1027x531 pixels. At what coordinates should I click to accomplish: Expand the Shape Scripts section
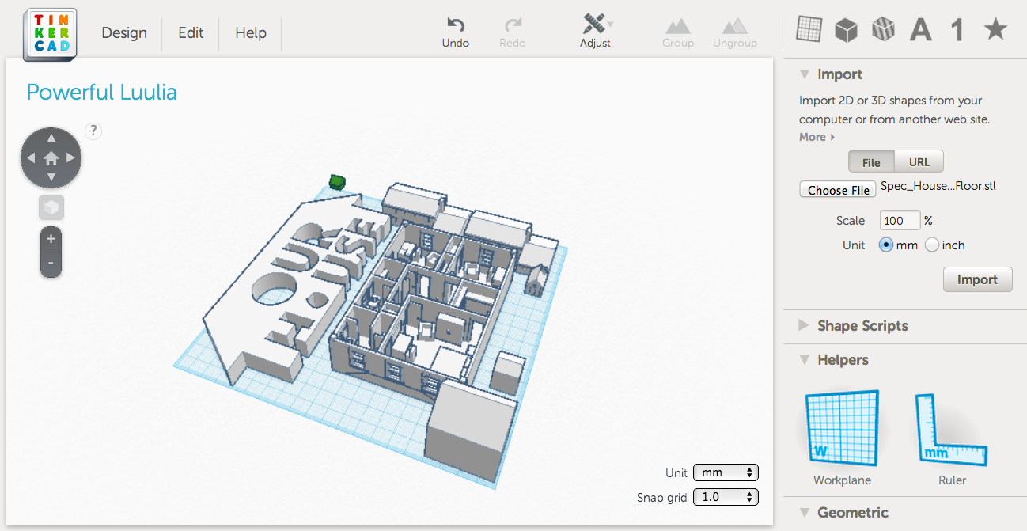862,326
